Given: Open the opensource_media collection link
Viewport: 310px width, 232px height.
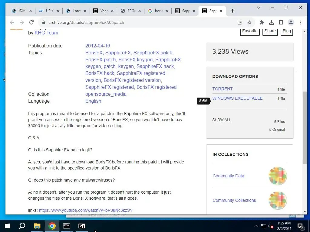Looking at the screenshot, I should coord(106,94).
